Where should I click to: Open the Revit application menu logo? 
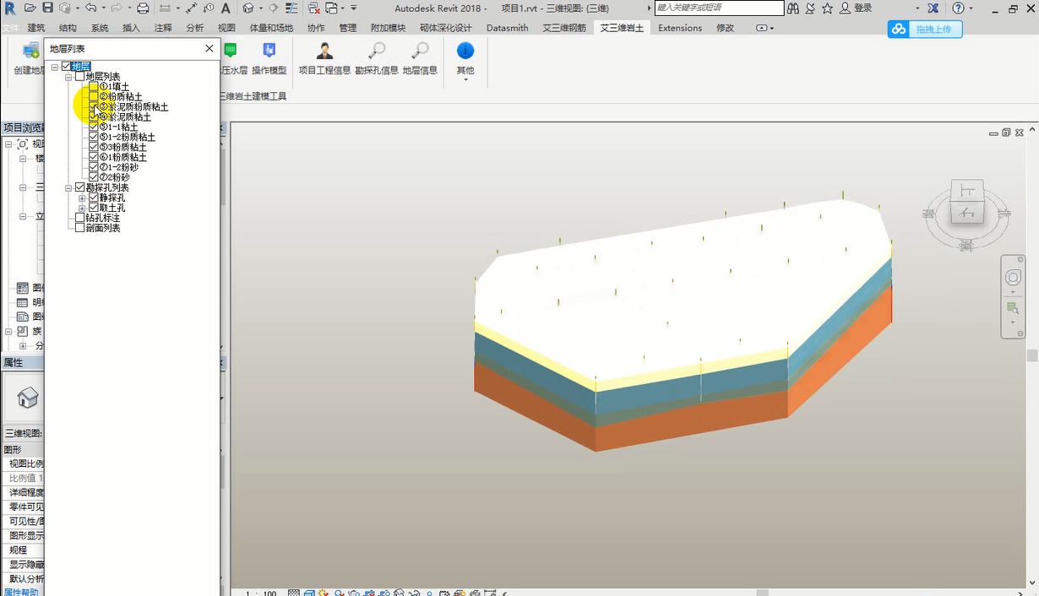(x=10, y=8)
